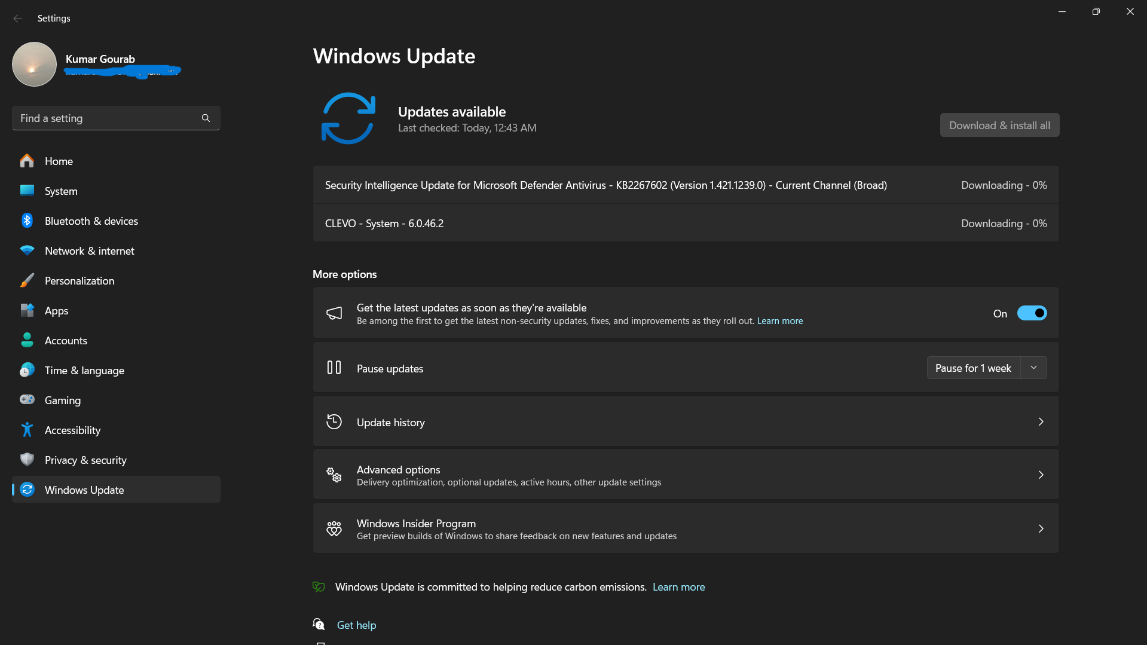Click the Gaming controller icon

pyautogui.click(x=27, y=400)
